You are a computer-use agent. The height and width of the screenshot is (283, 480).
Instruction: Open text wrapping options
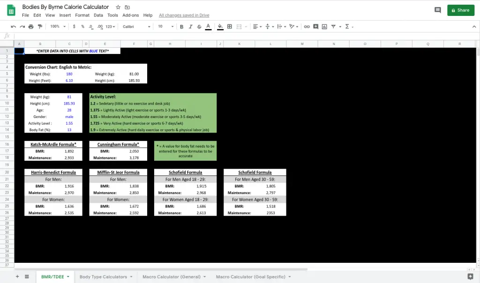coord(282,27)
